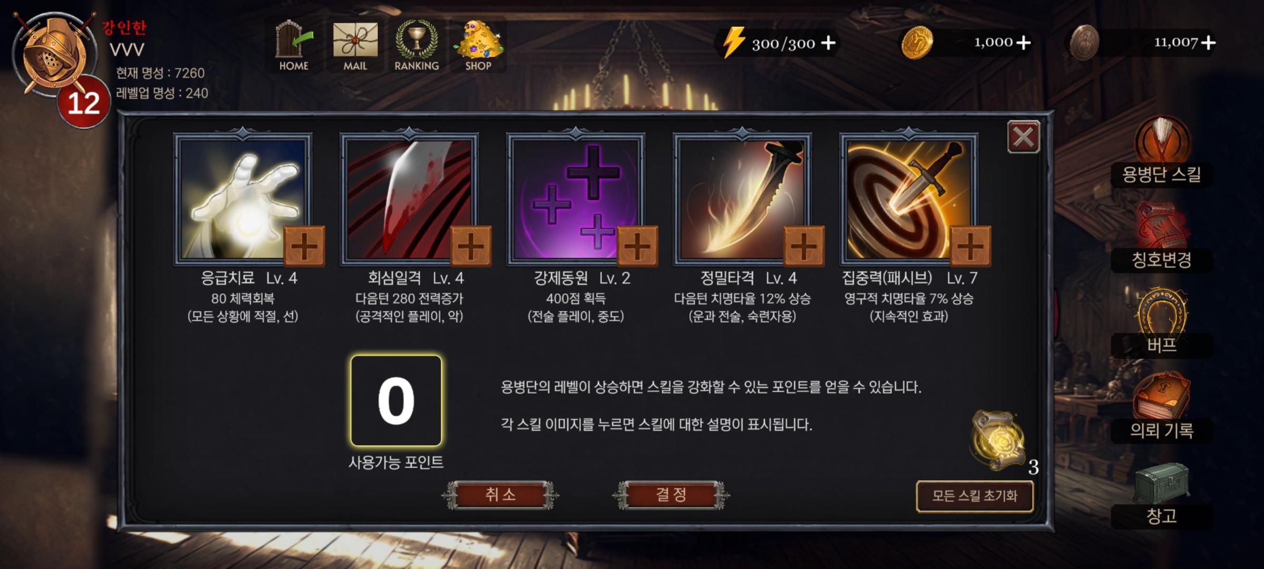Open the 창고 storage chest
This screenshot has height=569, width=1264.
[1162, 495]
